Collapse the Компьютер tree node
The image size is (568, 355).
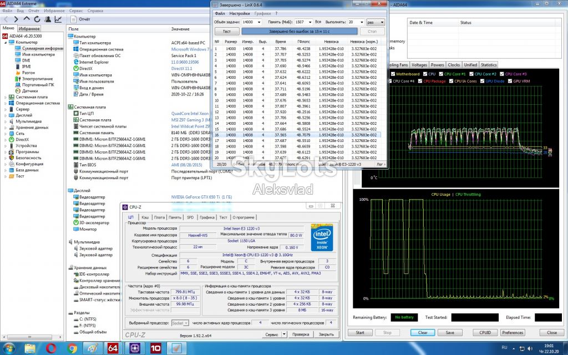click(x=6, y=42)
